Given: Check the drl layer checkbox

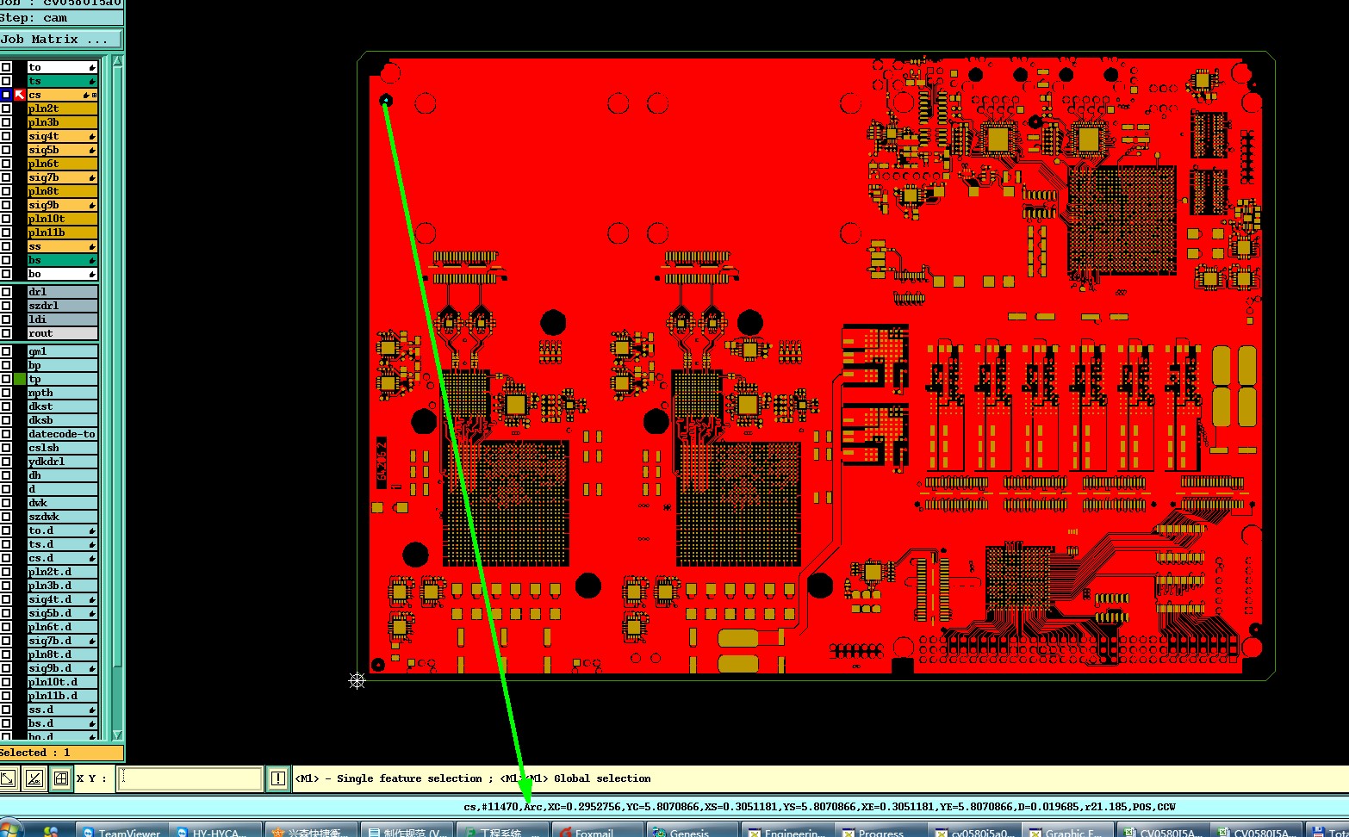Looking at the screenshot, I should tap(6, 292).
